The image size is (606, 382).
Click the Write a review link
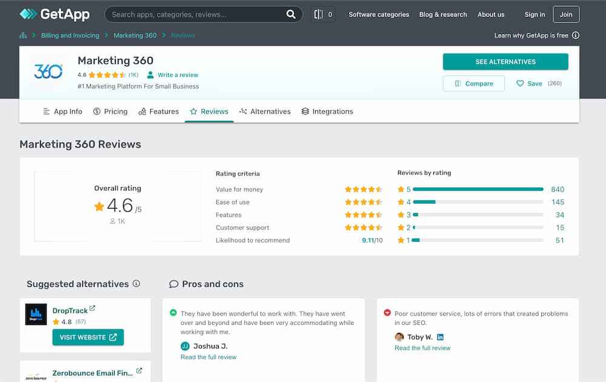click(178, 75)
